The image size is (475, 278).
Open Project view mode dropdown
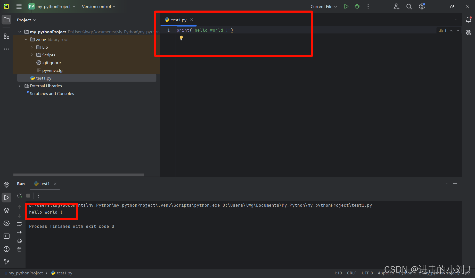click(26, 20)
